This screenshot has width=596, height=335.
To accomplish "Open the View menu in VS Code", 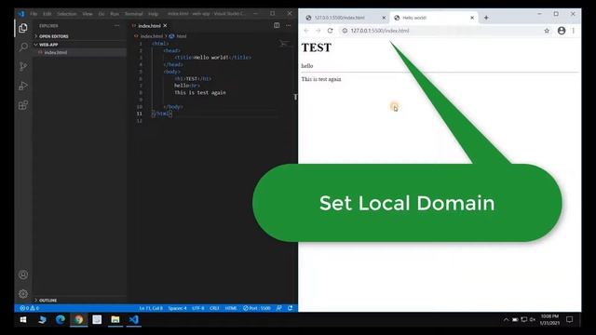I will pos(88,14).
